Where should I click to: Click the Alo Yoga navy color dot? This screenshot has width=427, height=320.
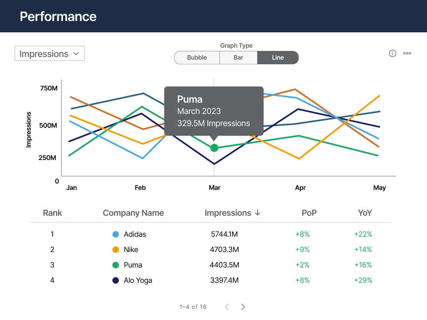116,280
